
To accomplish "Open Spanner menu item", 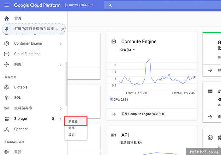I will pos(21,129).
